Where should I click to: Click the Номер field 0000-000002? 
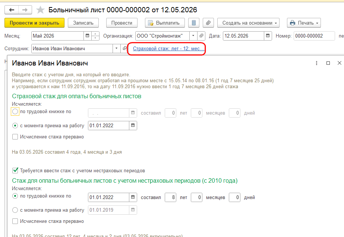(314, 36)
